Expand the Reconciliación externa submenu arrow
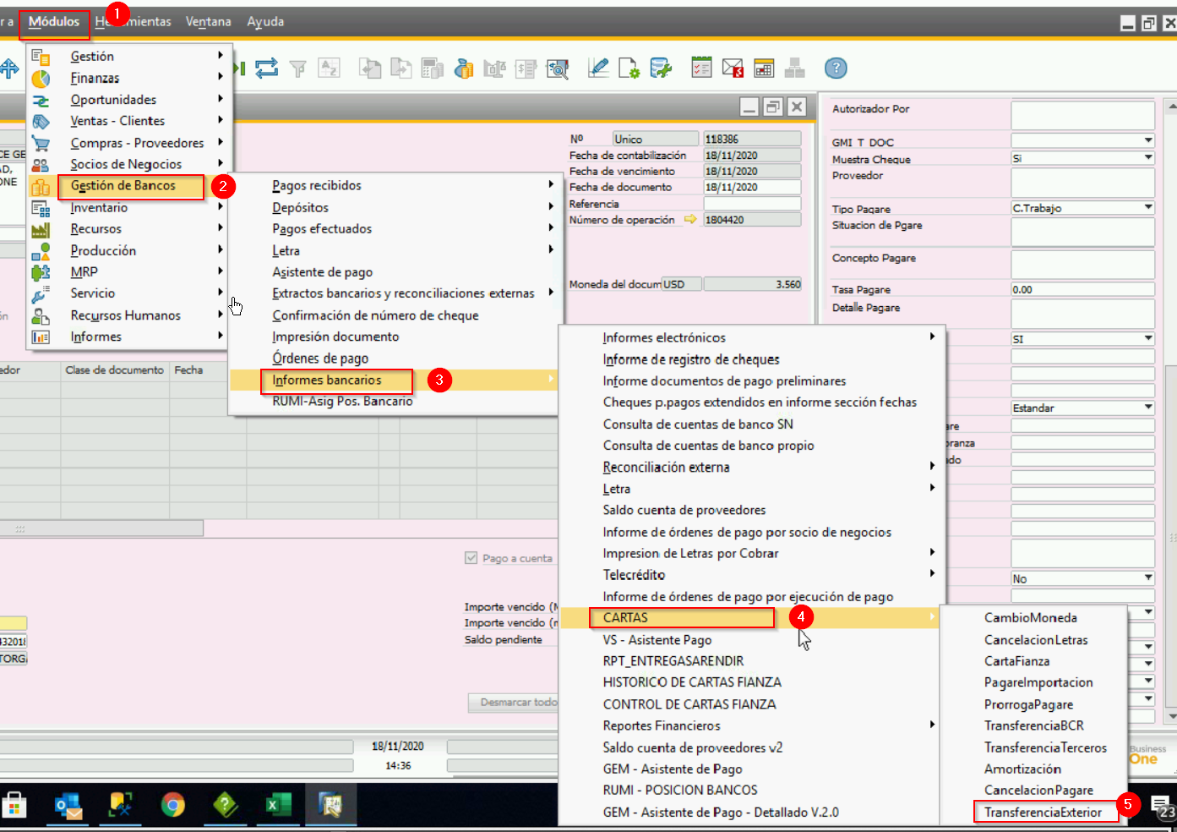This screenshot has width=1177, height=832. [x=932, y=466]
